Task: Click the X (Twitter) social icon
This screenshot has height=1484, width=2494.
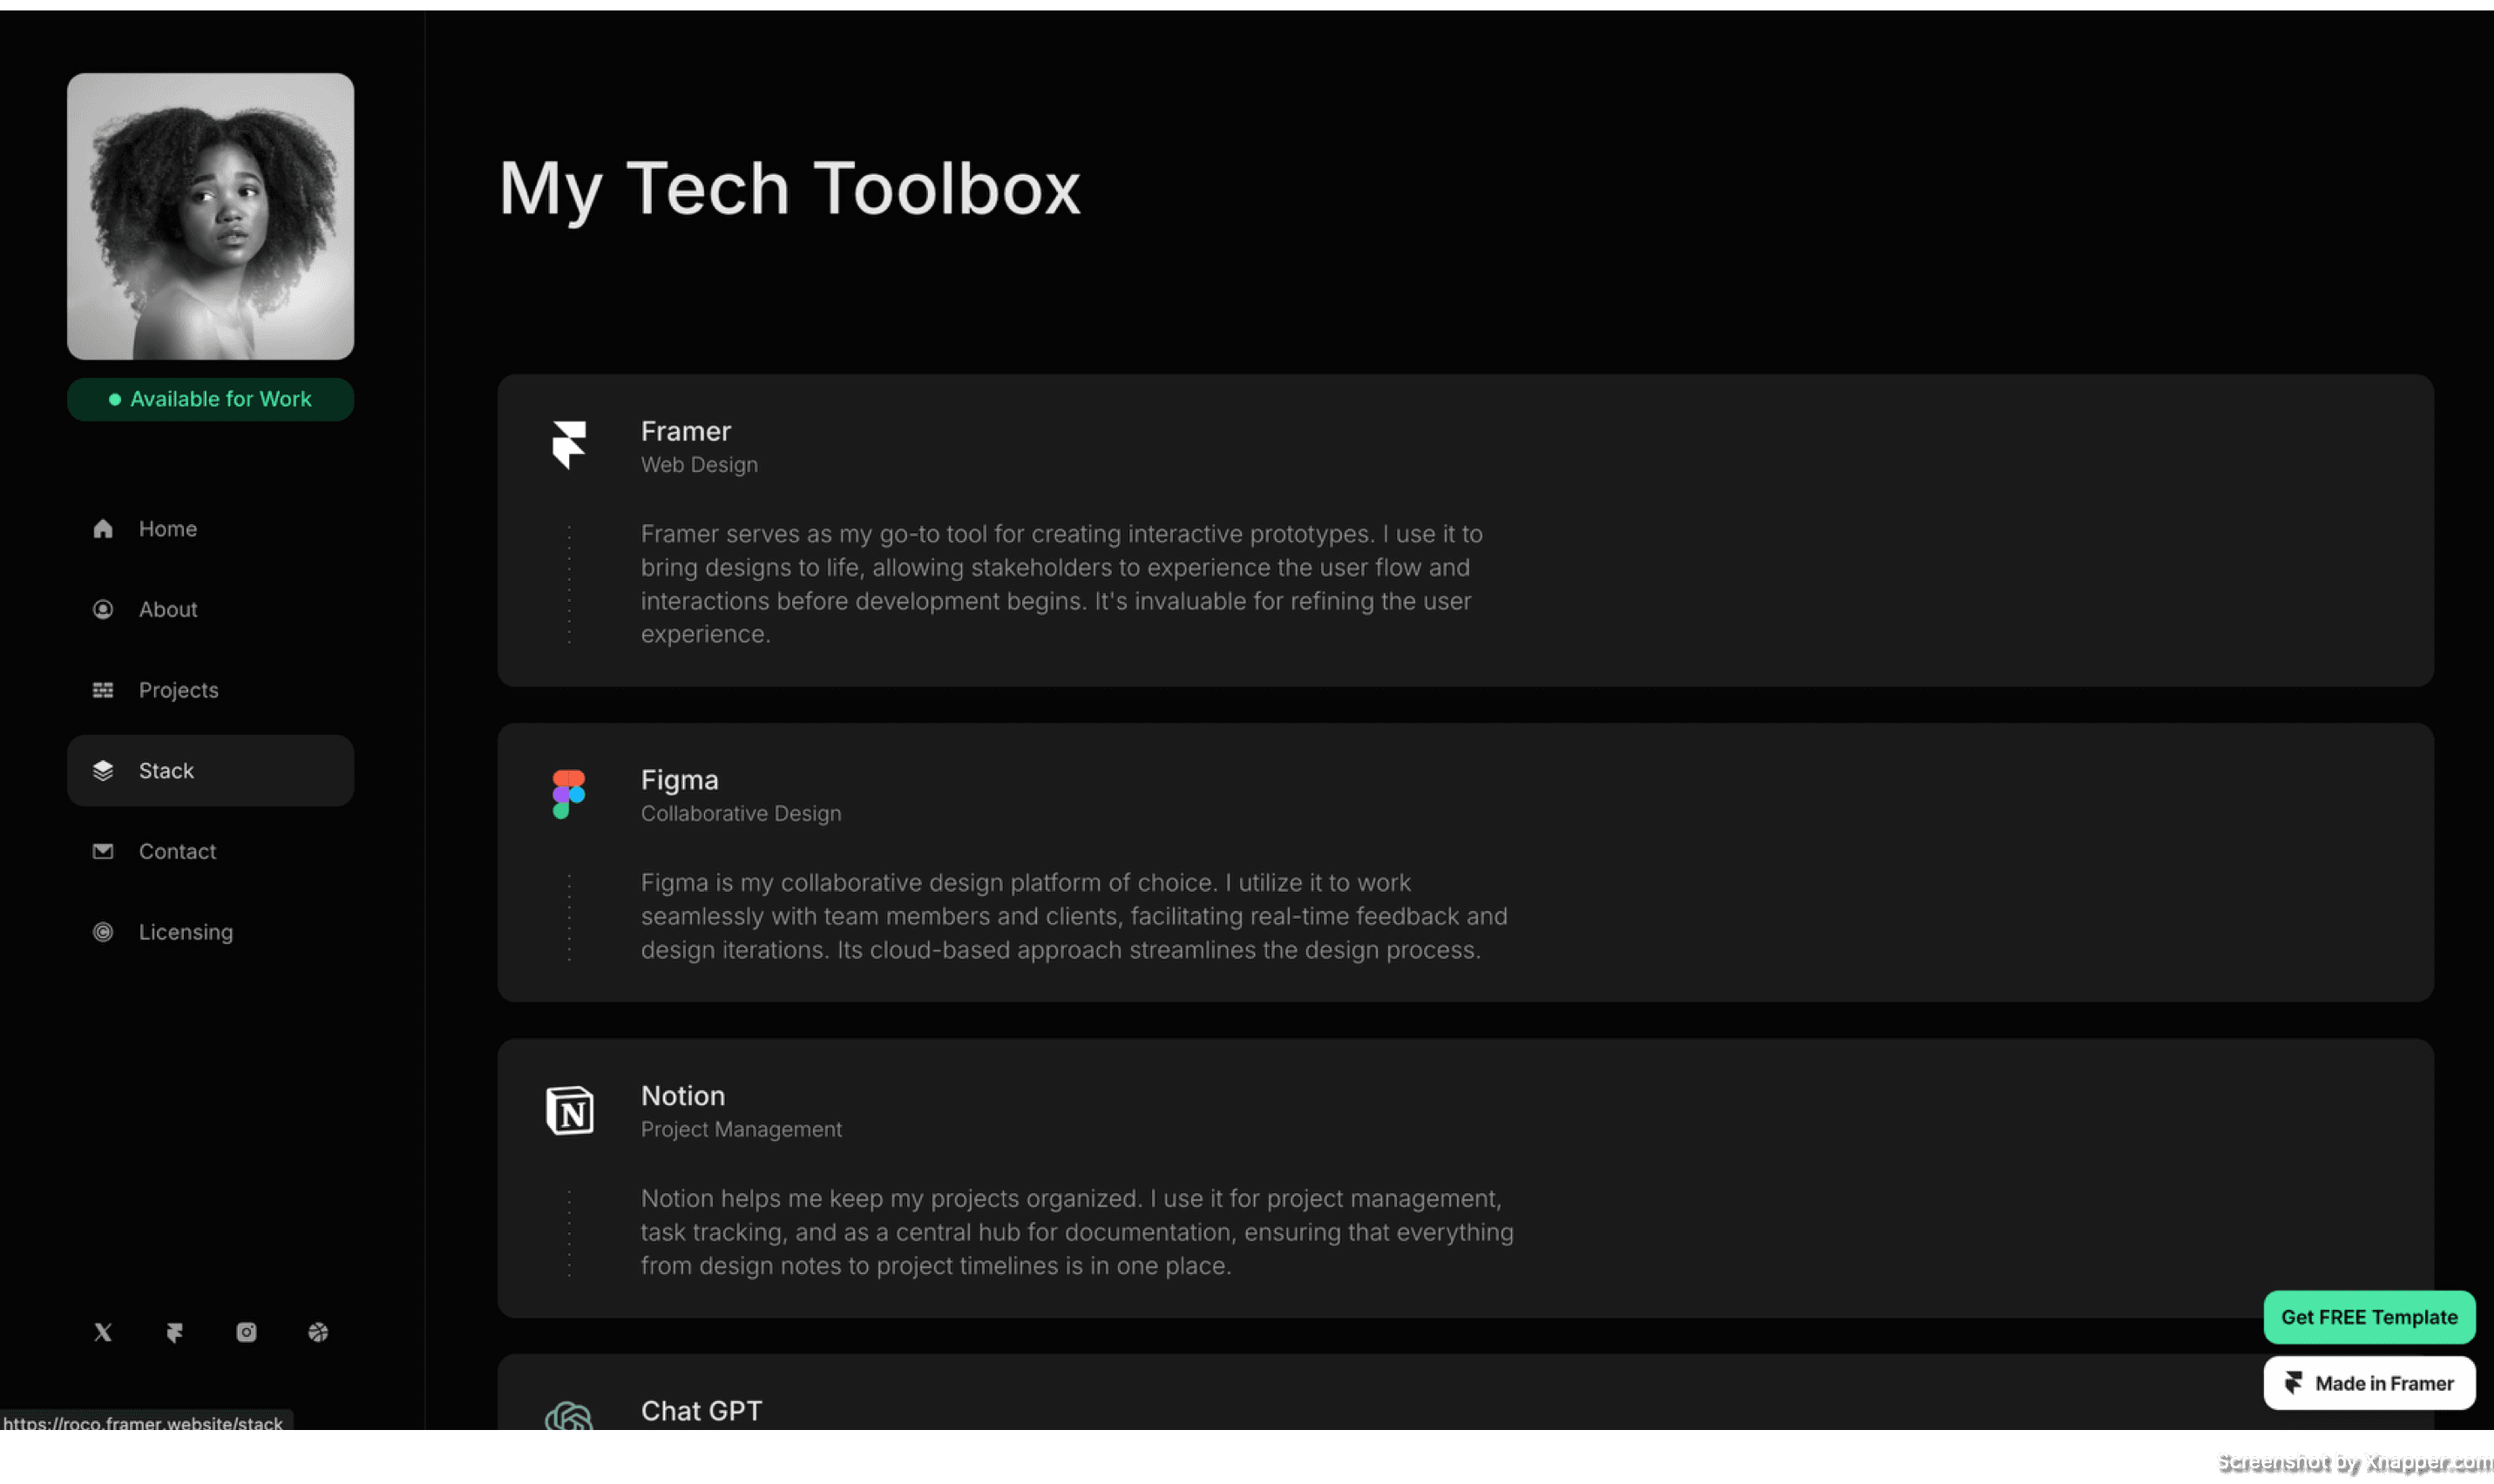Action: coord(103,1332)
